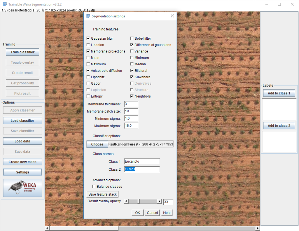Uncheck the Kuwahara feature

coord(132,77)
